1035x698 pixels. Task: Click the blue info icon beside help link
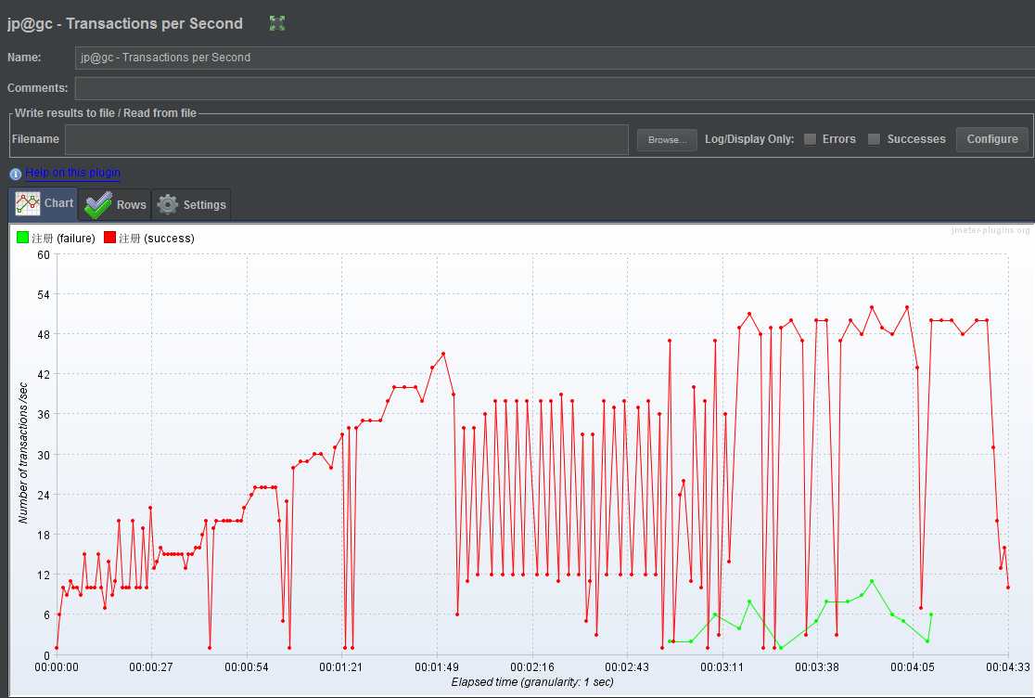(15, 174)
